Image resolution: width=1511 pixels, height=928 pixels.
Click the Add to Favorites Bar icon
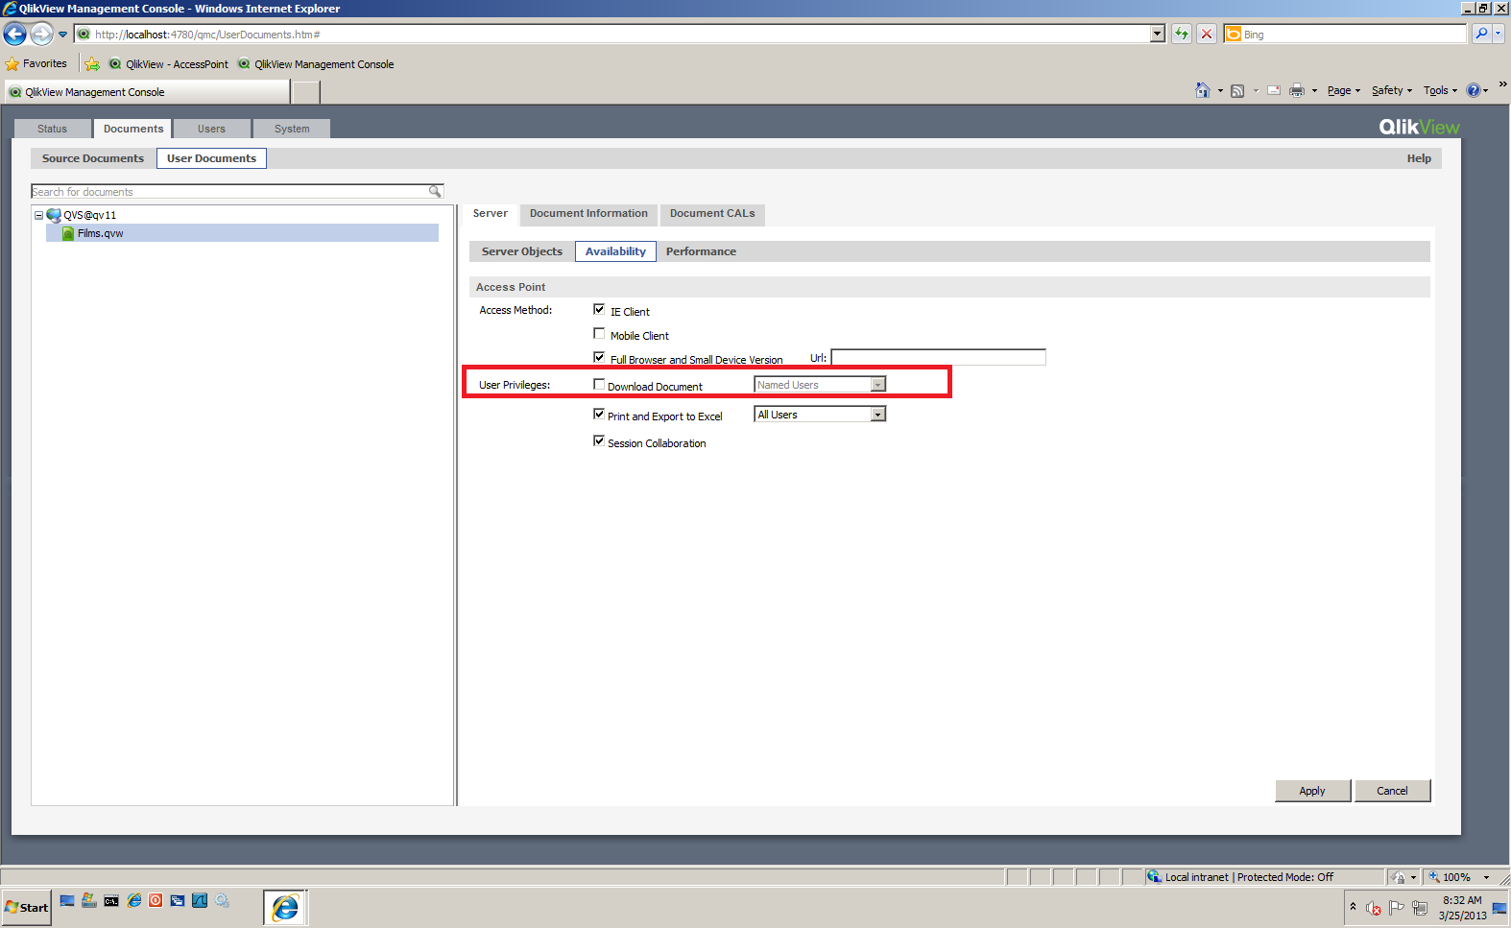coord(92,64)
